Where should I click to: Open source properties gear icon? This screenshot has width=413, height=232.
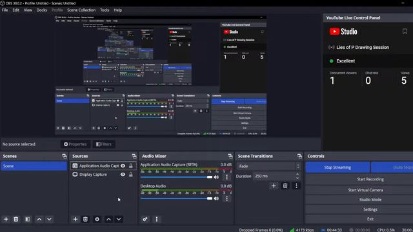click(97, 219)
